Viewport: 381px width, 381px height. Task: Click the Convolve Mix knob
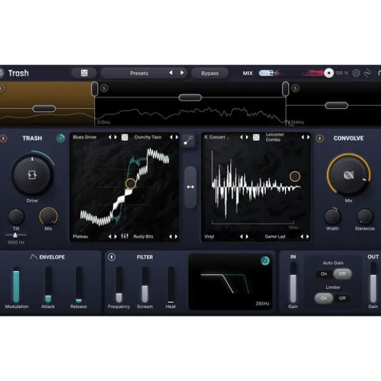click(349, 175)
